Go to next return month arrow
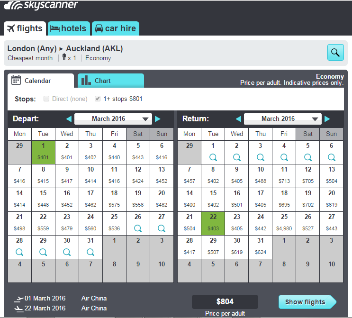Image resolution: width=352 pixels, height=318 pixels. (x=327, y=119)
